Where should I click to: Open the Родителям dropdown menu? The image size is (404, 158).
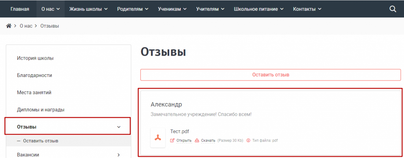(x=133, y=9)
